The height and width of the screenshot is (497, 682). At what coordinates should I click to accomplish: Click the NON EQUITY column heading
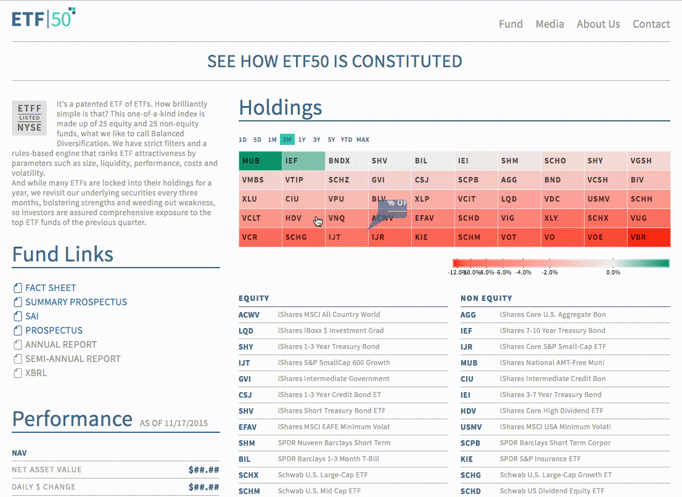coord(487,298)
